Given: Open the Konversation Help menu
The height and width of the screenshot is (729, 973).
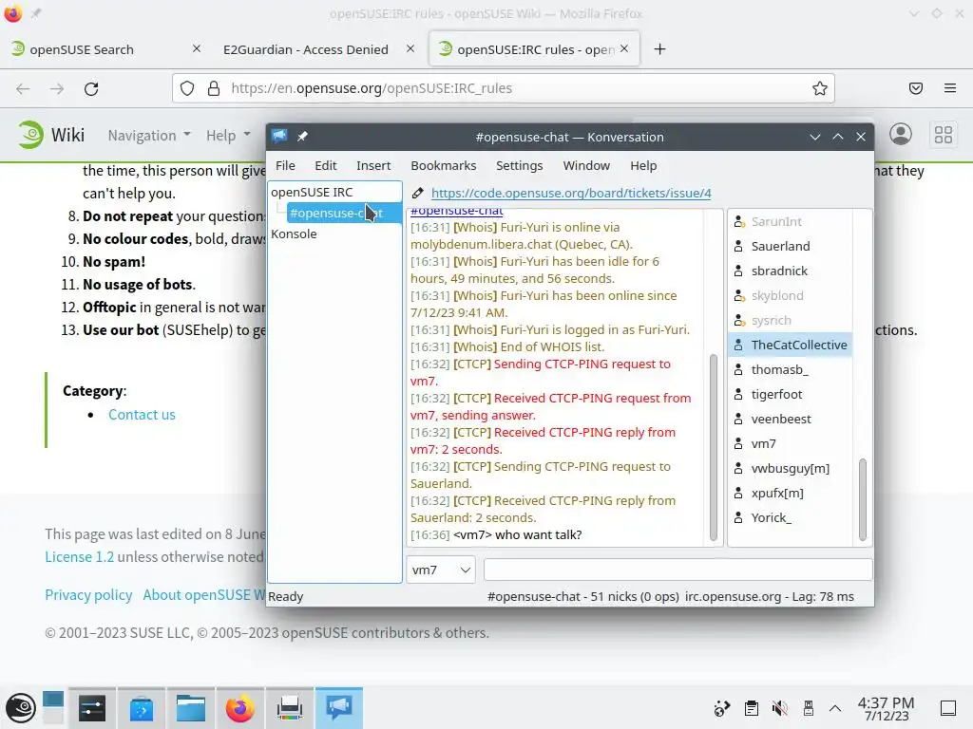Looking at the screenshot, I should coord(643,165).
